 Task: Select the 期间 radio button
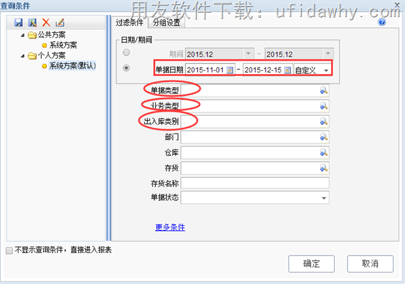(x=127, y=52)
